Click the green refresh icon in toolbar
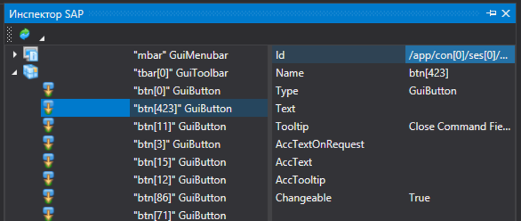This screenshot has height=221, width=521. [x=24, y=34]
